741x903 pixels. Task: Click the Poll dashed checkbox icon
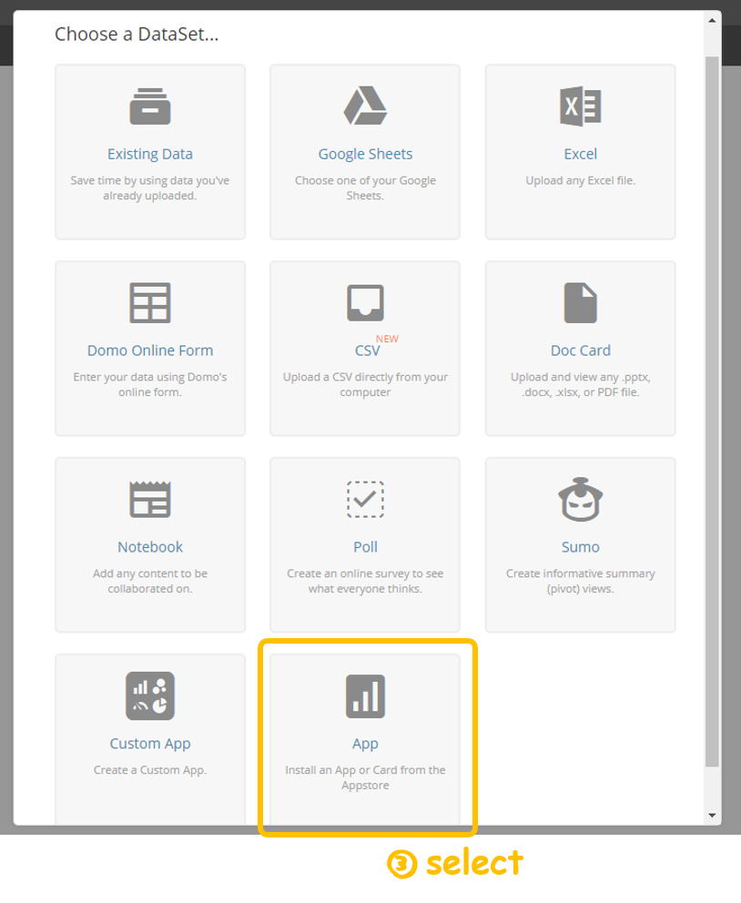tap(365, 500)
